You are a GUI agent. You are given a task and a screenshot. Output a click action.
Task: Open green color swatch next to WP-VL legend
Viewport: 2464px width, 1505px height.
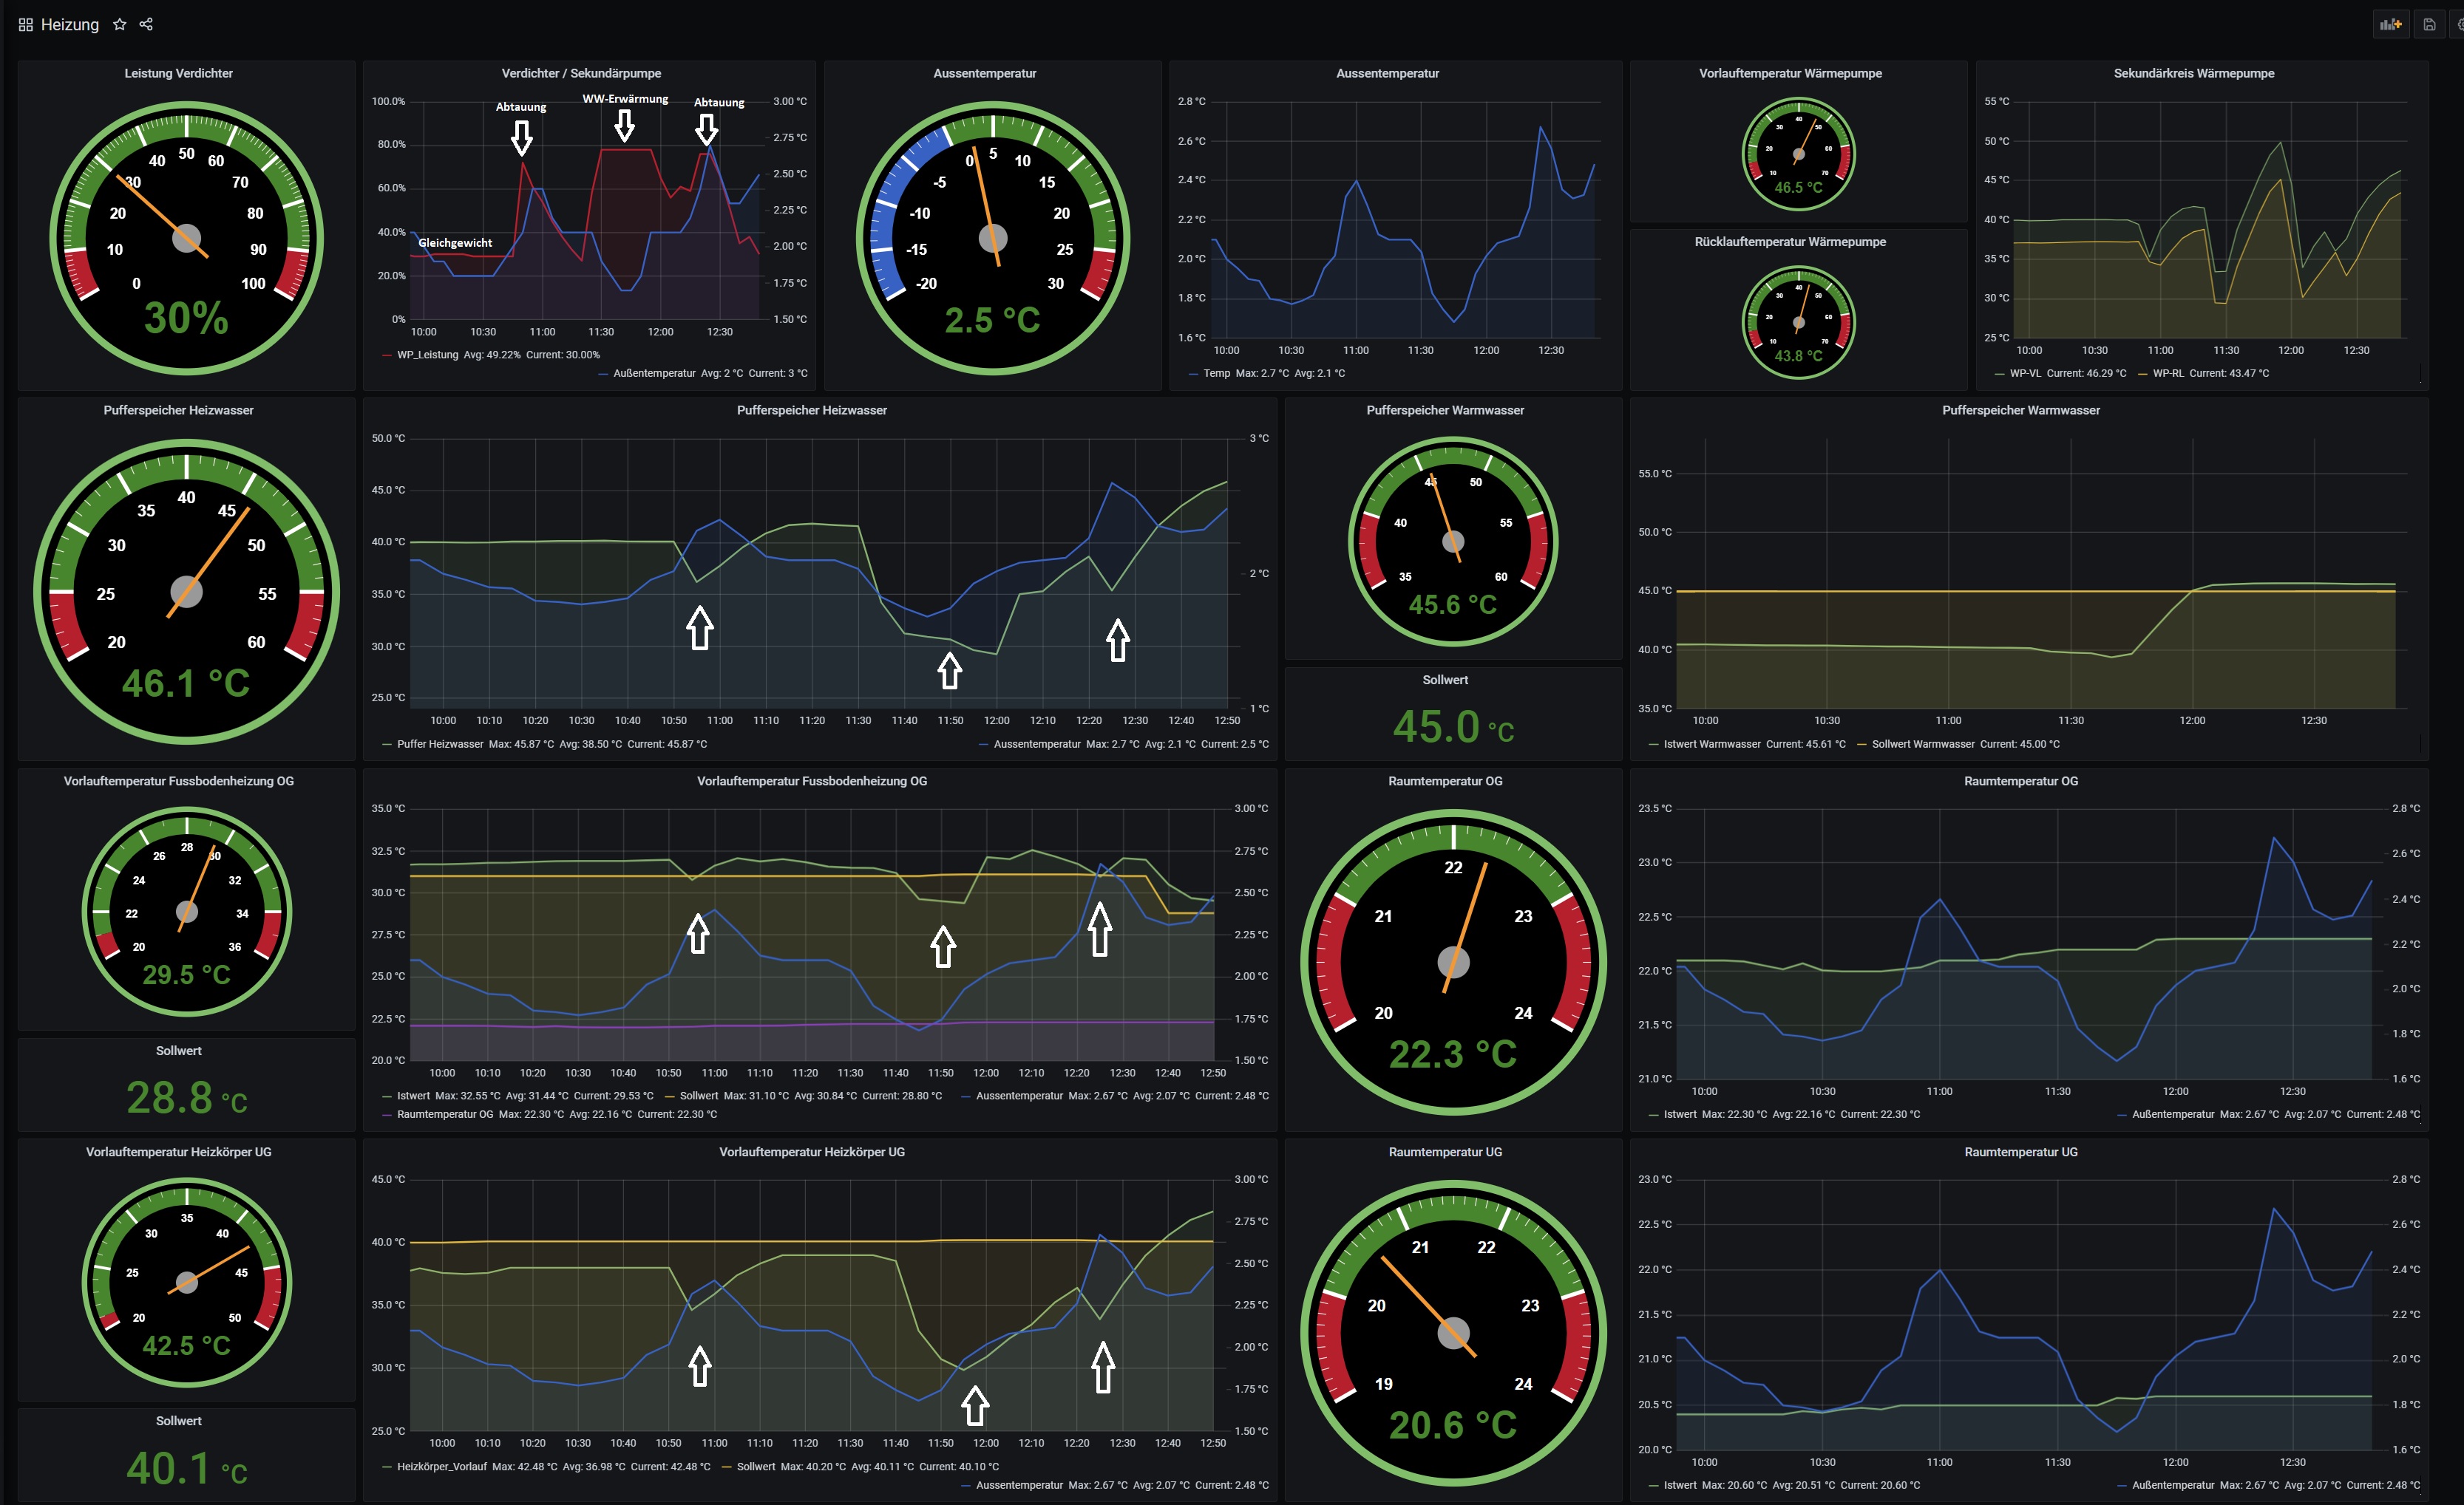(2000, 374)
